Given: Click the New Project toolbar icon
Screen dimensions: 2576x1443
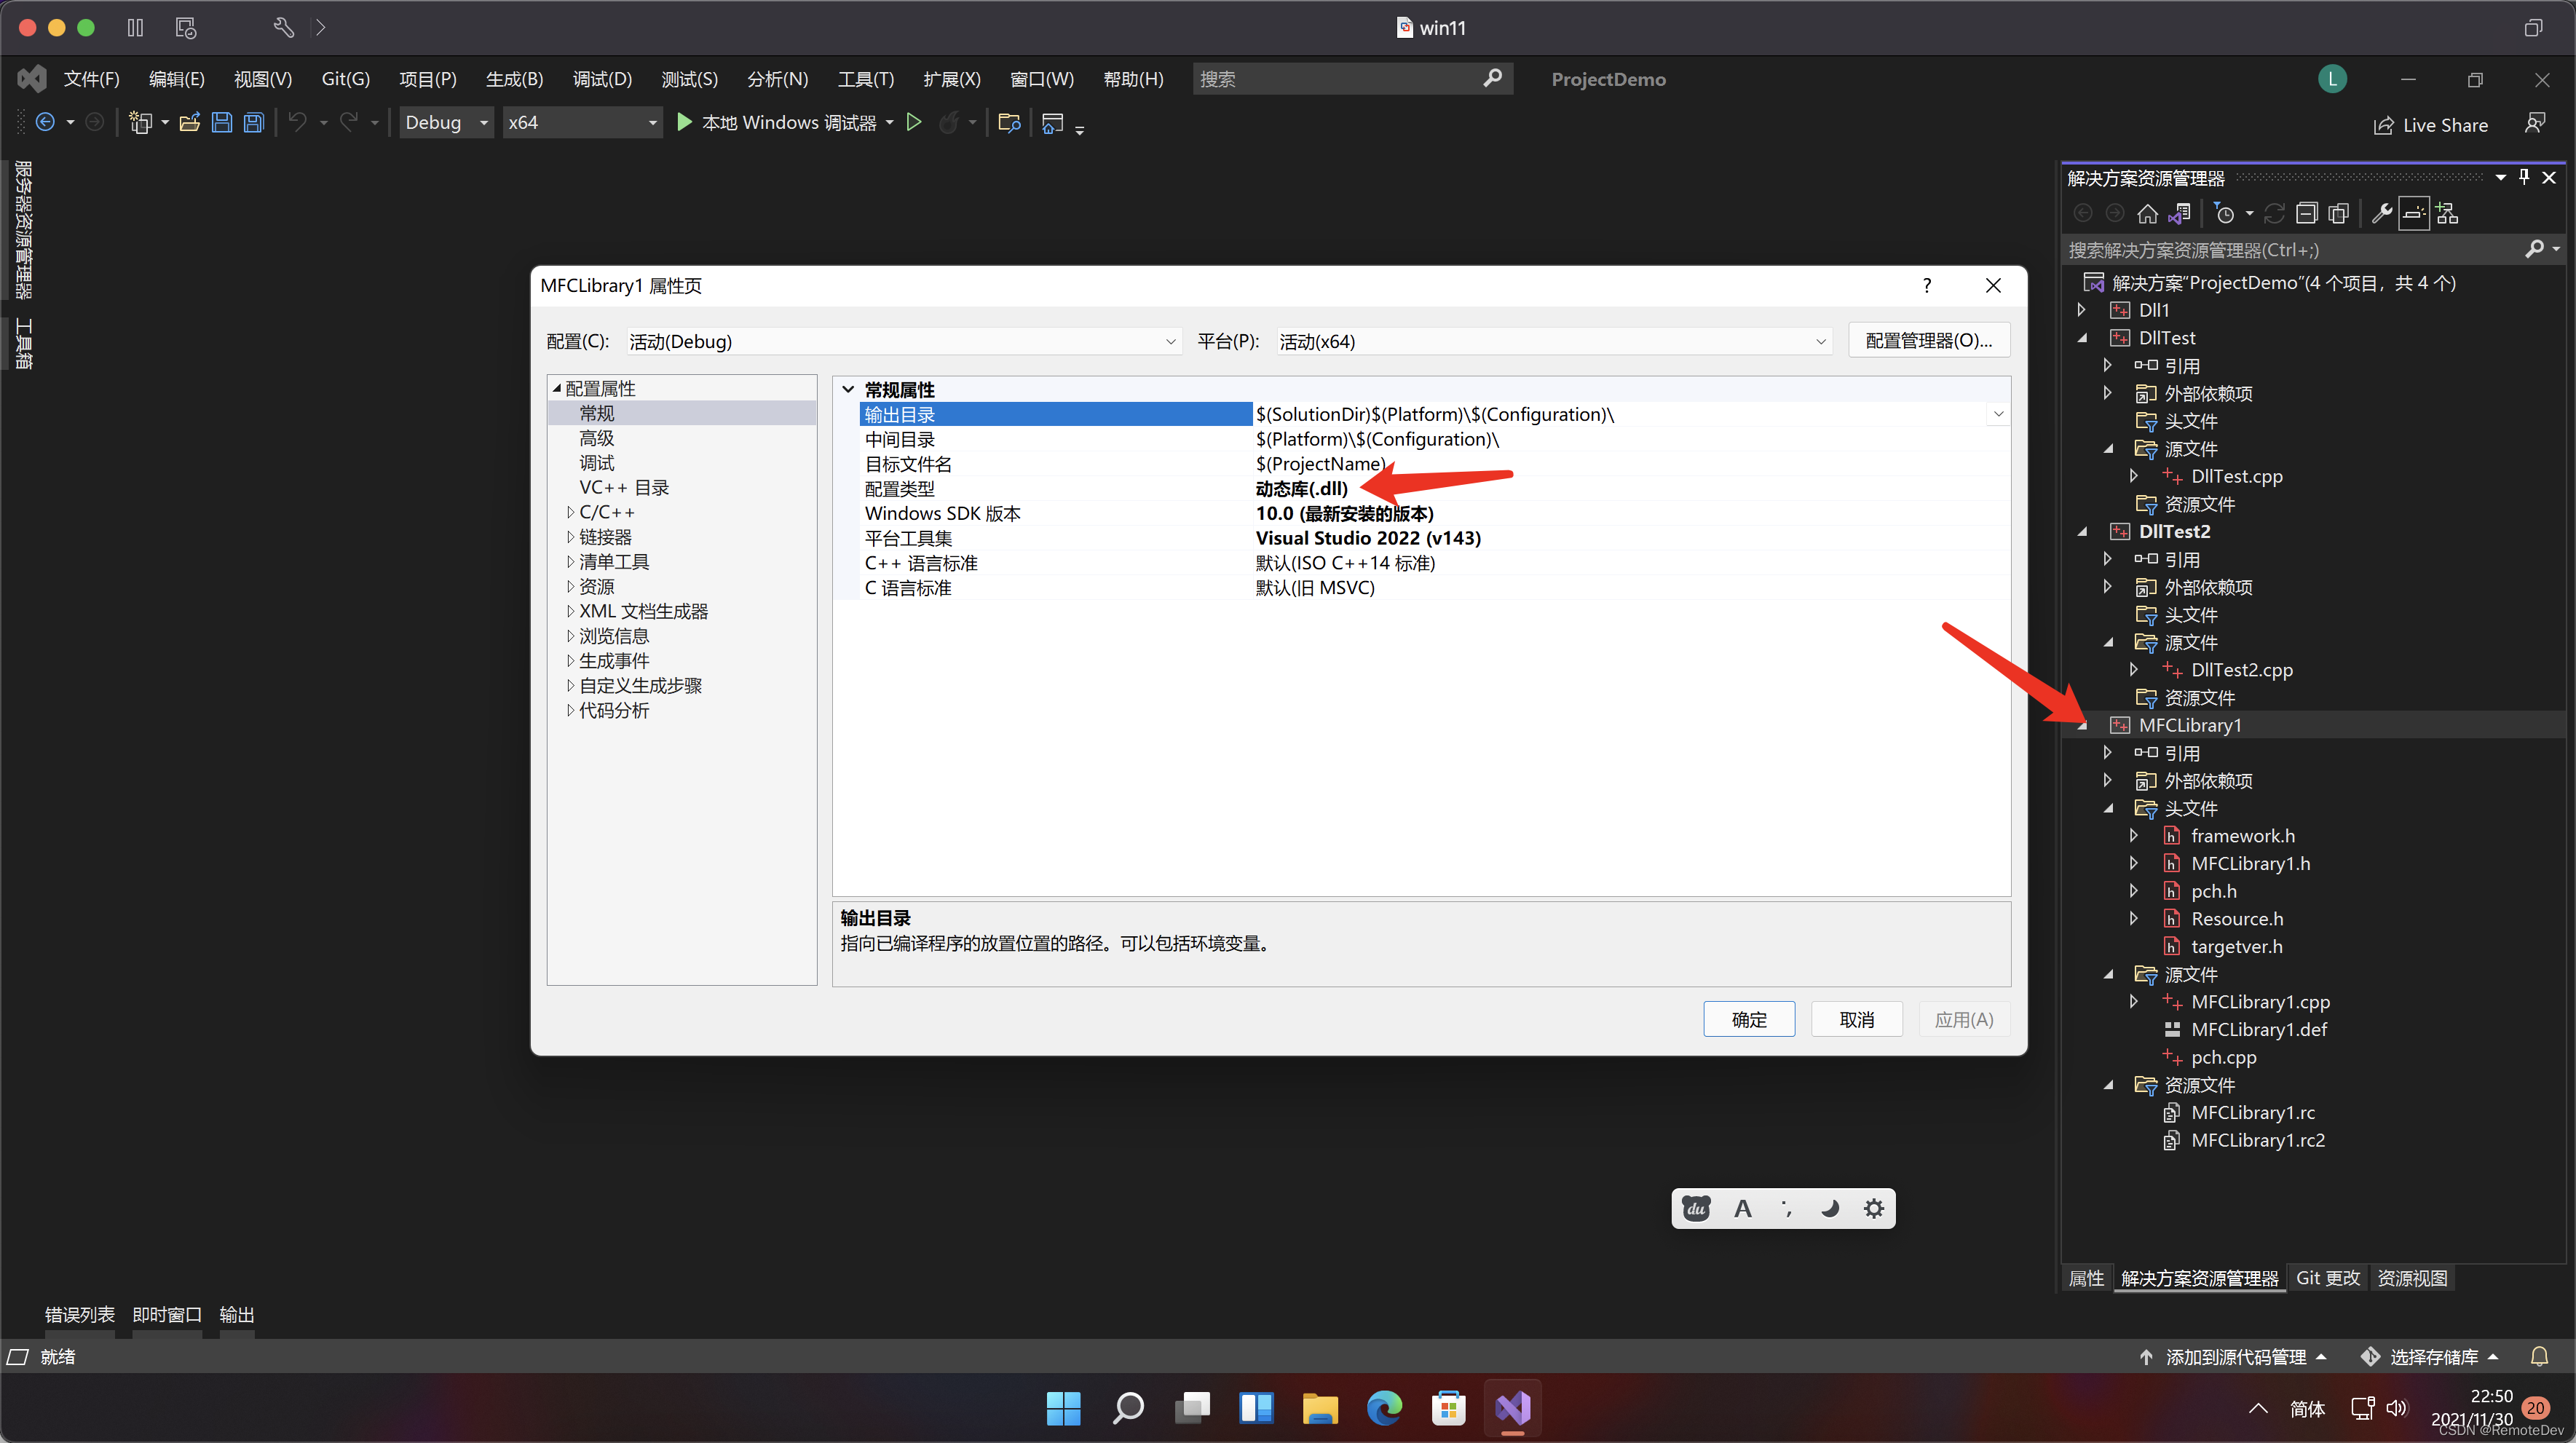Looking at the screenshot, I should coord(140,122).
